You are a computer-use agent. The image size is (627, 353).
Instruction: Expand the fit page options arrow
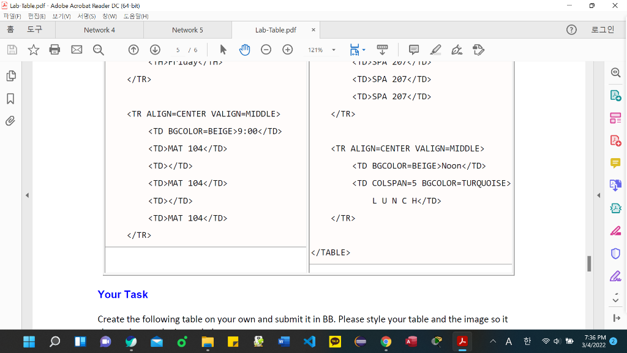(364, 50)
